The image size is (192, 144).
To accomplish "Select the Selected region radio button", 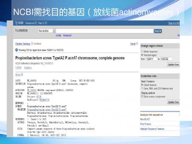I will tap(142, 55).
